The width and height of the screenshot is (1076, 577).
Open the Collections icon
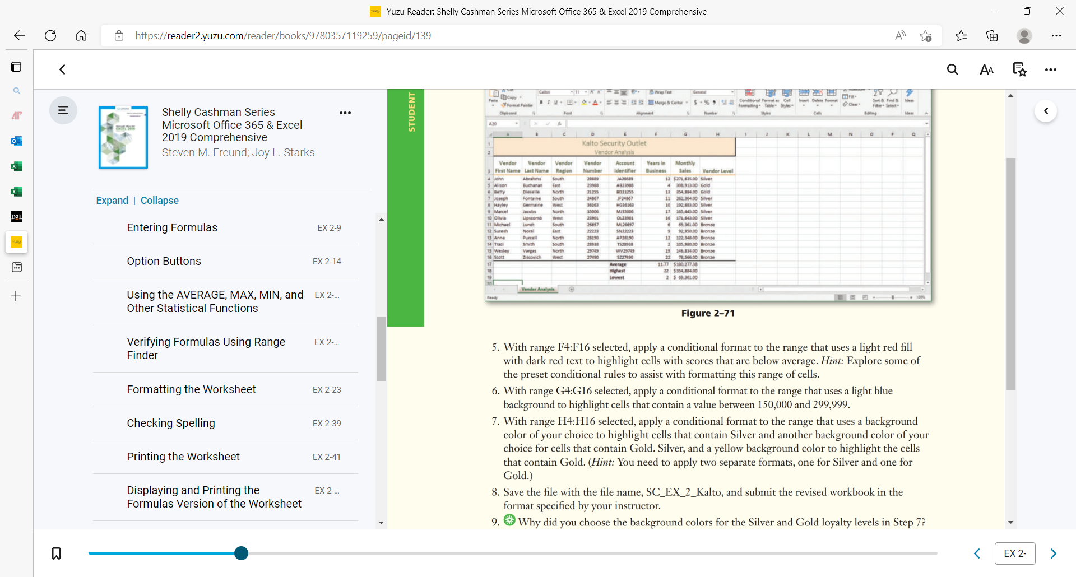[x=992, y=36]
